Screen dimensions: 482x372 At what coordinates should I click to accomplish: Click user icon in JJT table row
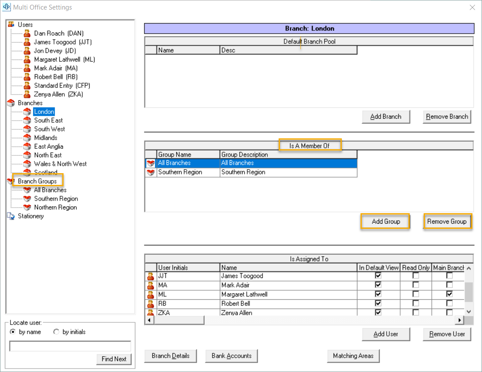pos(151,276)
